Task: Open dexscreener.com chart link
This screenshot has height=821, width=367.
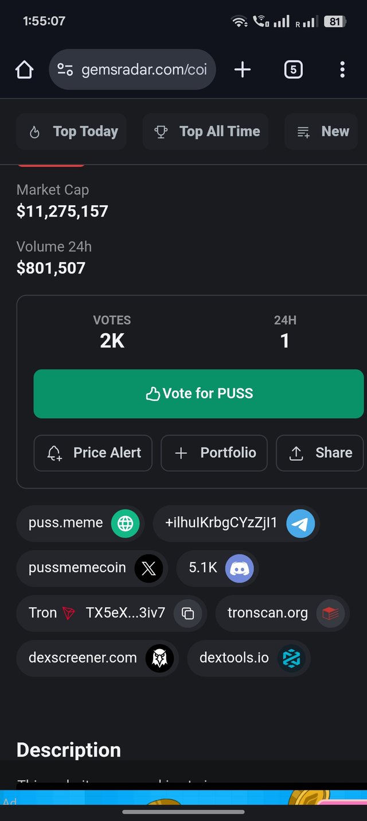Action: pyautogui.click(x=97, y=658)
